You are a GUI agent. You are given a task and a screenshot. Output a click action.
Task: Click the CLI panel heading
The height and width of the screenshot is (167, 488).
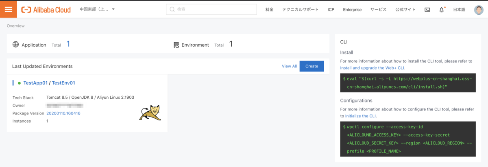[344, 42]
